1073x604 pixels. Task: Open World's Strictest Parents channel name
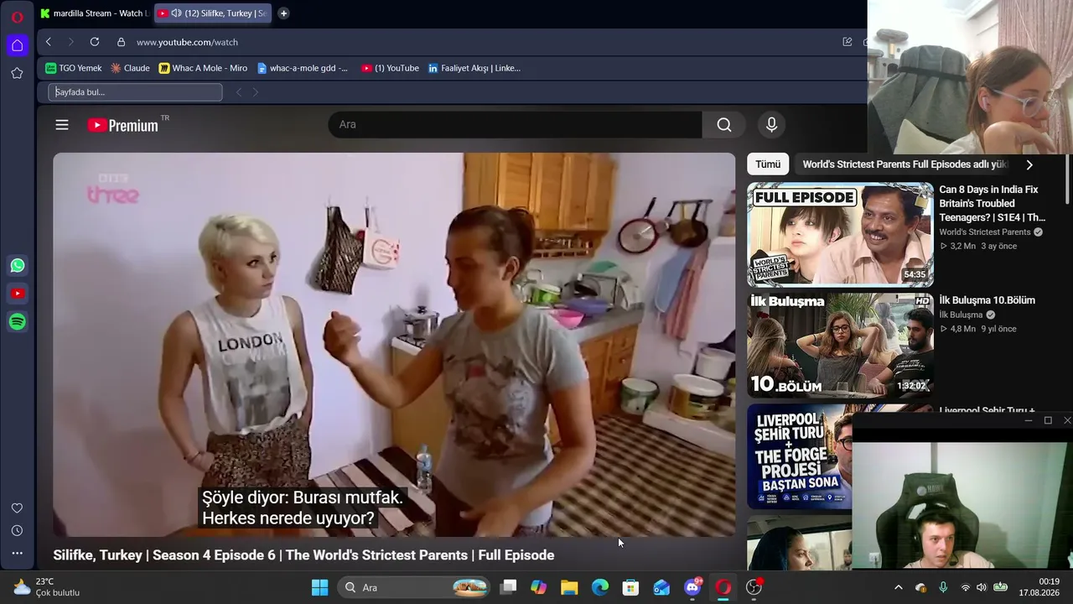pyautogui.click(x=985, y=232)
